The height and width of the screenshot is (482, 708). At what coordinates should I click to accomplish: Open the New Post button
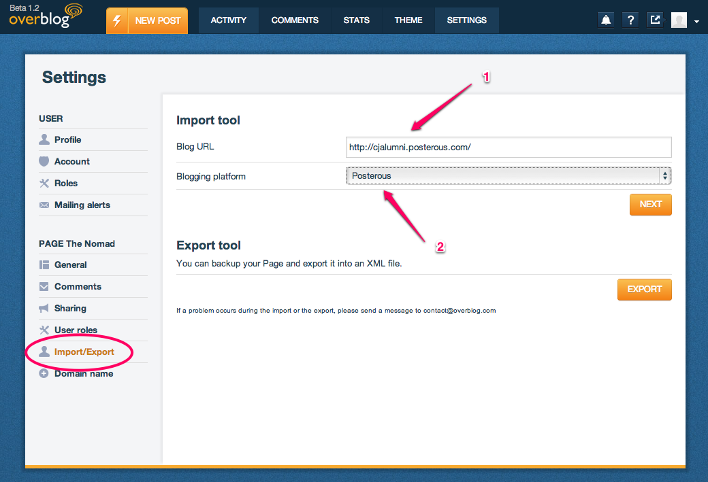pos(157,21)
